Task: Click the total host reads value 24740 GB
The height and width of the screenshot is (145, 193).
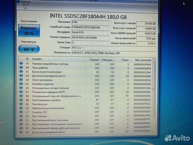Action: click(x=146, y=24)
